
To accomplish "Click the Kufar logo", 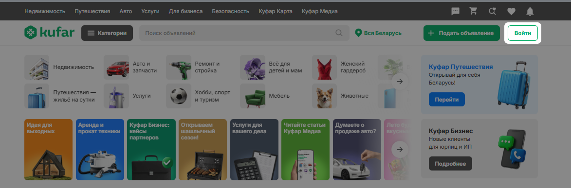I will [x=49, y=33].
